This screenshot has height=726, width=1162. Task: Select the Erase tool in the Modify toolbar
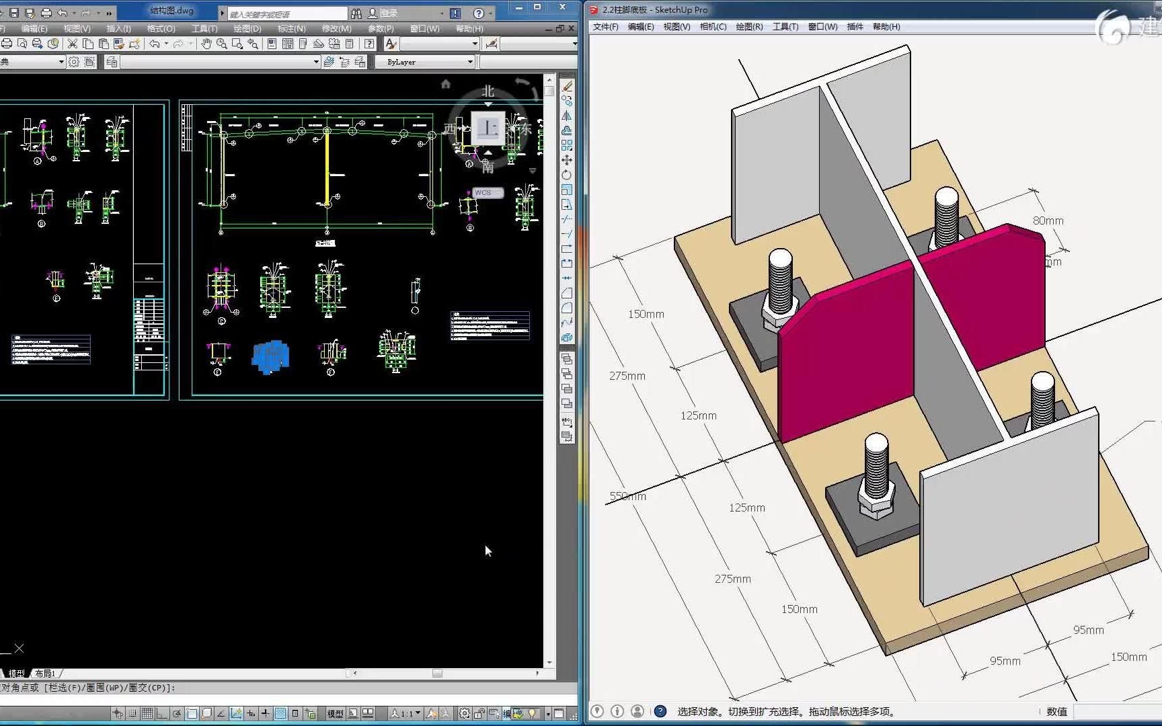[568, 86]
